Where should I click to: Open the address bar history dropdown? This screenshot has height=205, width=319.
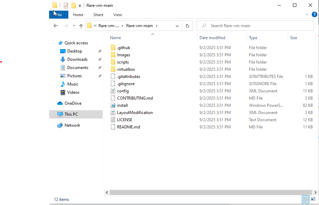177,26
